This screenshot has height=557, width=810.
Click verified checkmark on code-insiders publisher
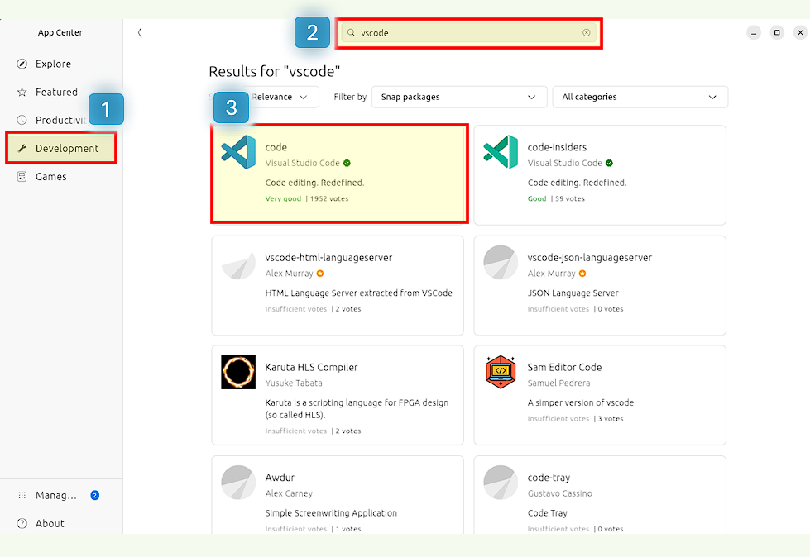[610, 163]
